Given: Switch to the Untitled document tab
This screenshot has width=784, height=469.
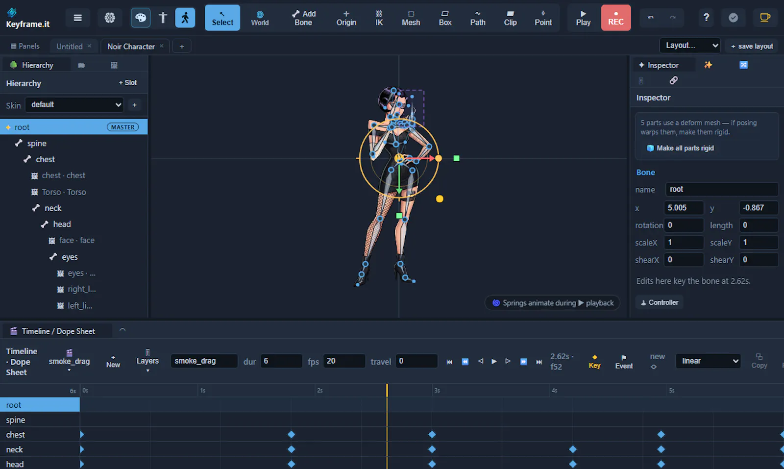Looking at the screenshot, I should click(70, 47).
